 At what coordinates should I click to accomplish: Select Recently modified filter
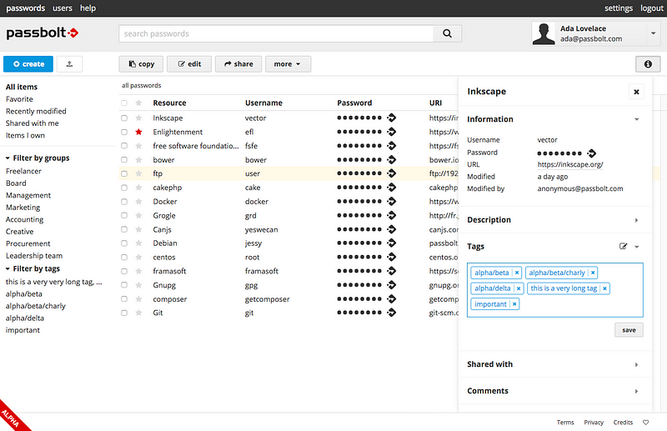click(x=36, y=111)
